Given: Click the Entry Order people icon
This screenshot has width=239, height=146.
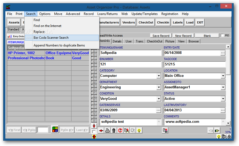Looking at the screenshot, I should 10,37.
